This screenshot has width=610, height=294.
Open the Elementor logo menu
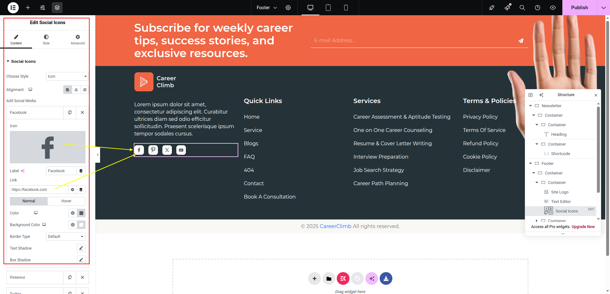tap(13, 8)
